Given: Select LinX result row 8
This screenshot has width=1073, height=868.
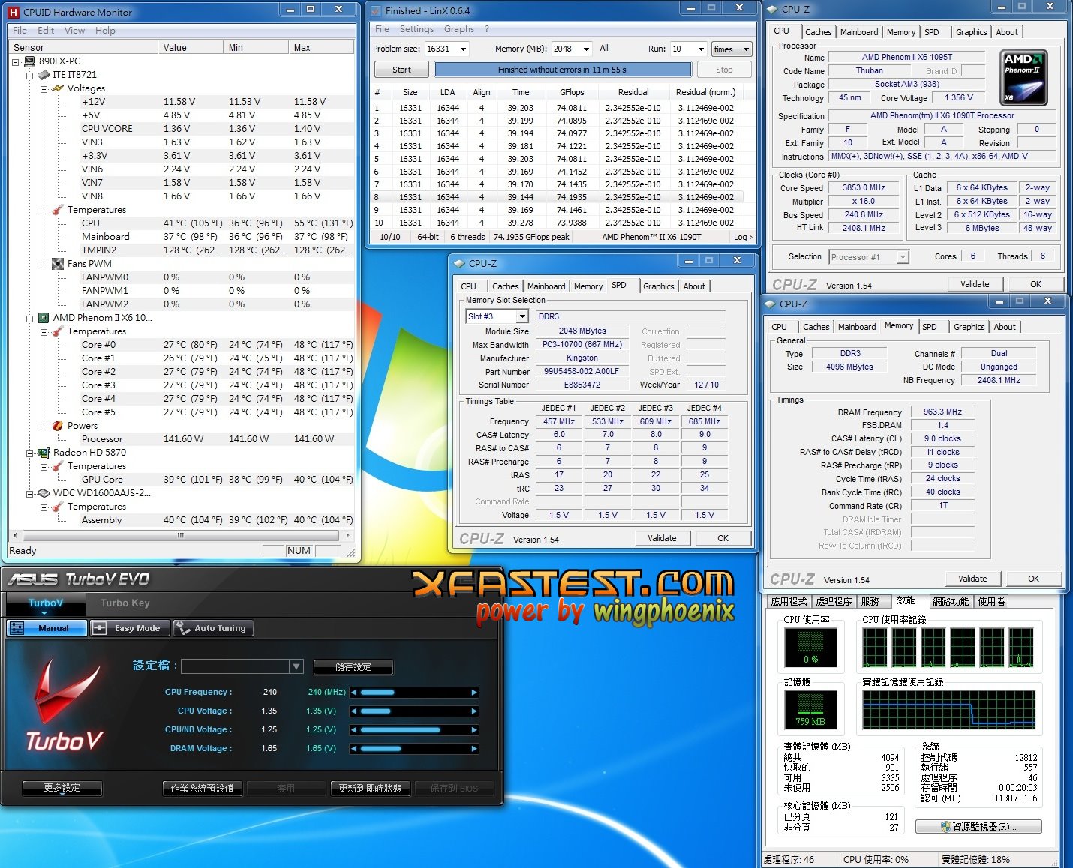Looking at the screenshot, I should [558, 197].
